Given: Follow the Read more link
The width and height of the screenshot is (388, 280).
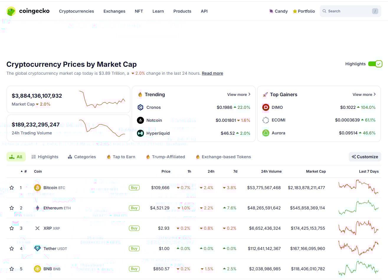Looking at the screenshot, I should point(212,73).
